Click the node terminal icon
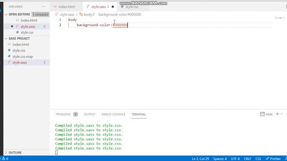The image size is (287, 161). (262, 114)
